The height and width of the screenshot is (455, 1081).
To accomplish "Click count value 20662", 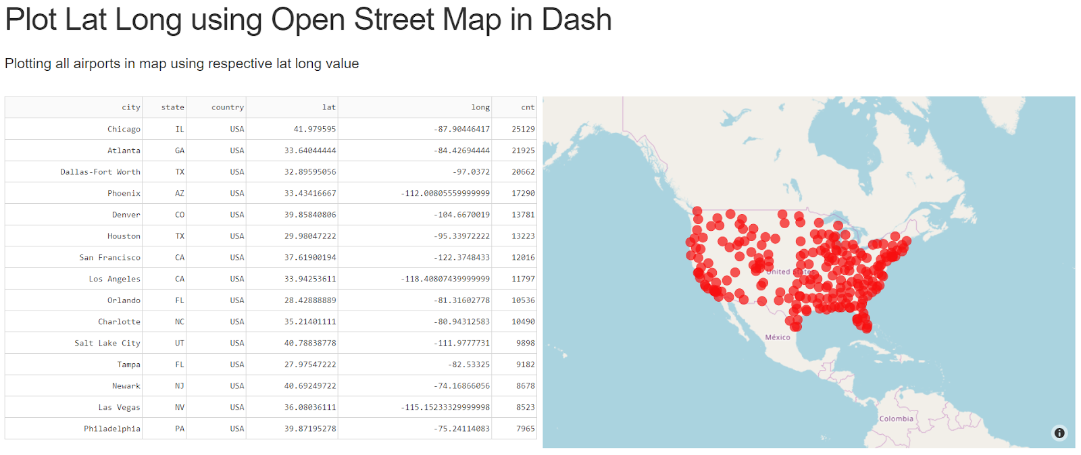I will tap(514, 172).
